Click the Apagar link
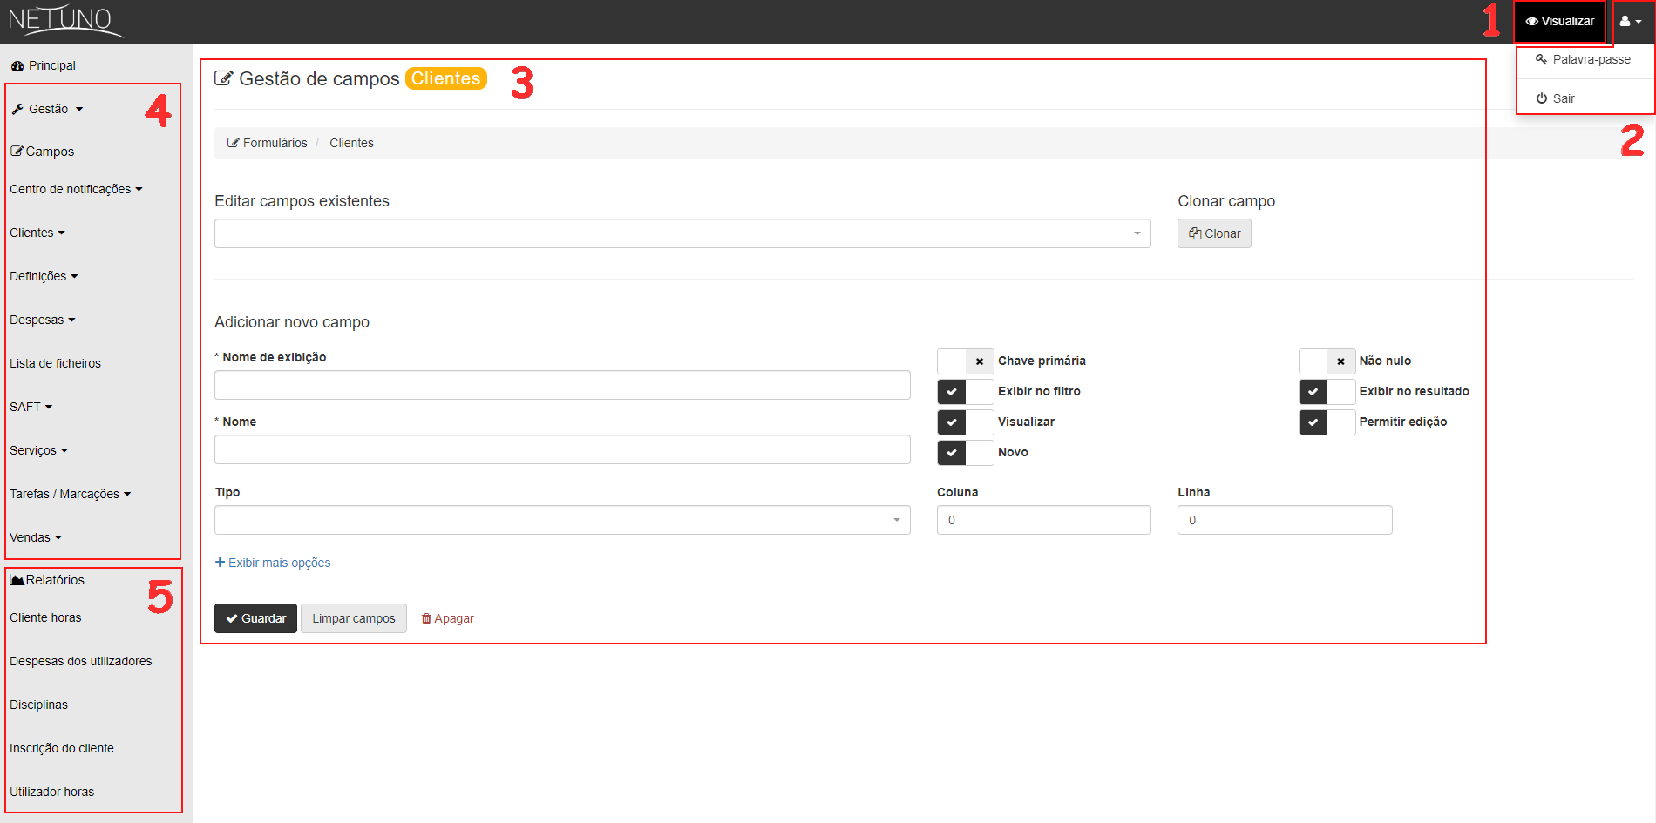The image size is (1656, 823). pos(447,618)
